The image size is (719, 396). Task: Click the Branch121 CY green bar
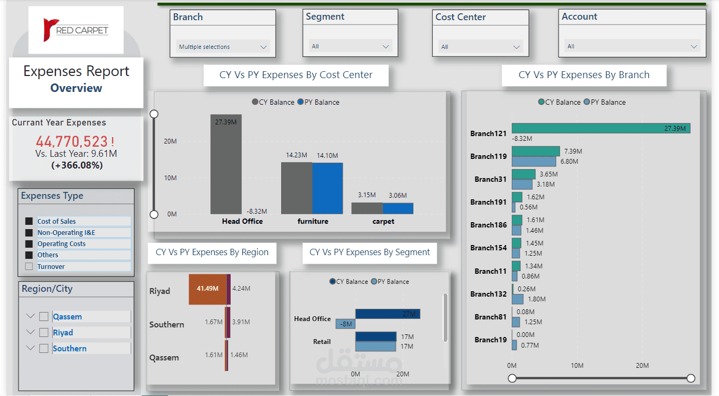tap(601, 128)
